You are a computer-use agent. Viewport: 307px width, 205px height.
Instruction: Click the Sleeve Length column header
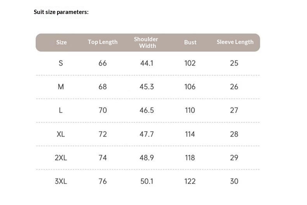[x=235, y=42]
